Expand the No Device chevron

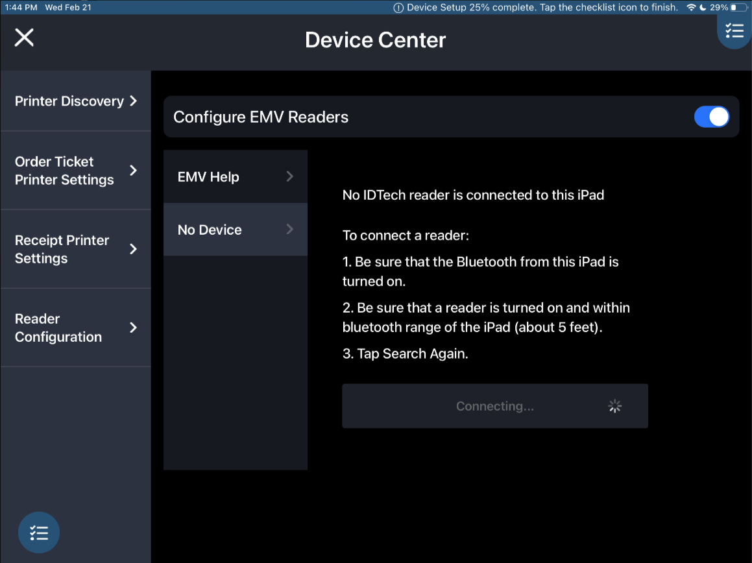[289, 229]
